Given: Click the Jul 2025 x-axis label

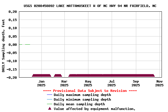Looking at the screenshot, I should pyautogui.click(x=111, y=83).
